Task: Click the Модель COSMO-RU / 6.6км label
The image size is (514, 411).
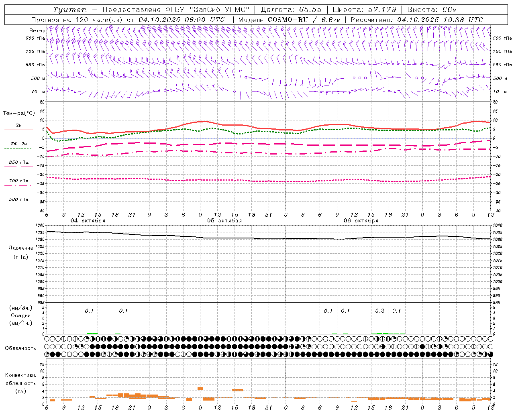Action: point(289,20)
